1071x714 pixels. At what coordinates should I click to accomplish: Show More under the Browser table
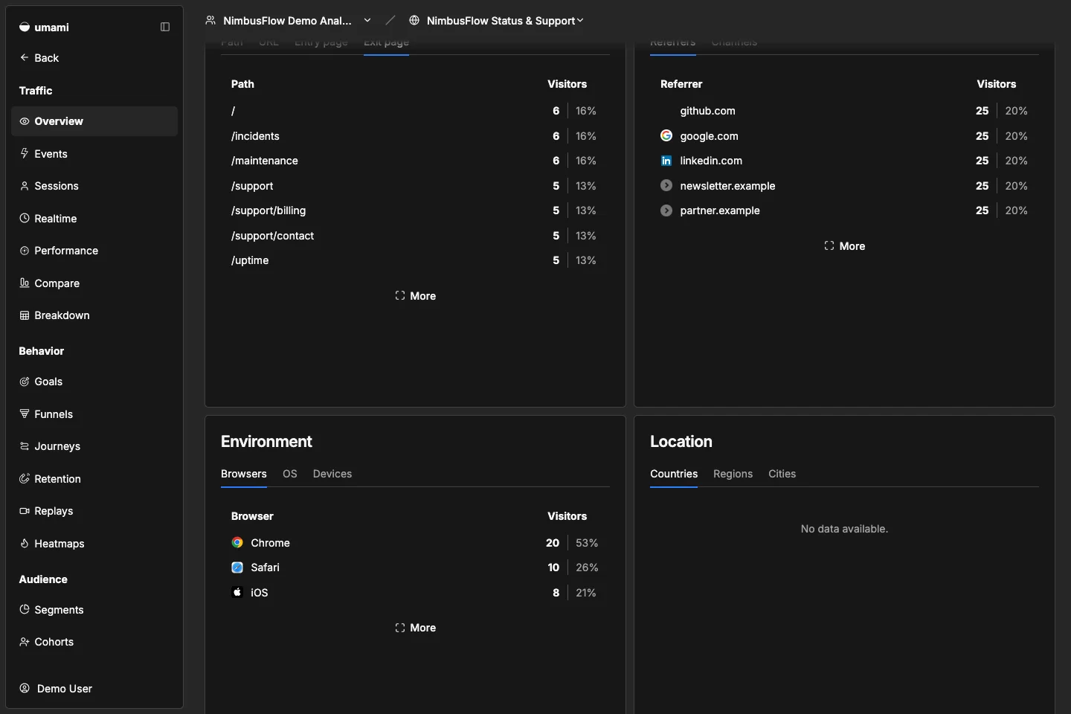pyautogui.click(x=415, y=628)
